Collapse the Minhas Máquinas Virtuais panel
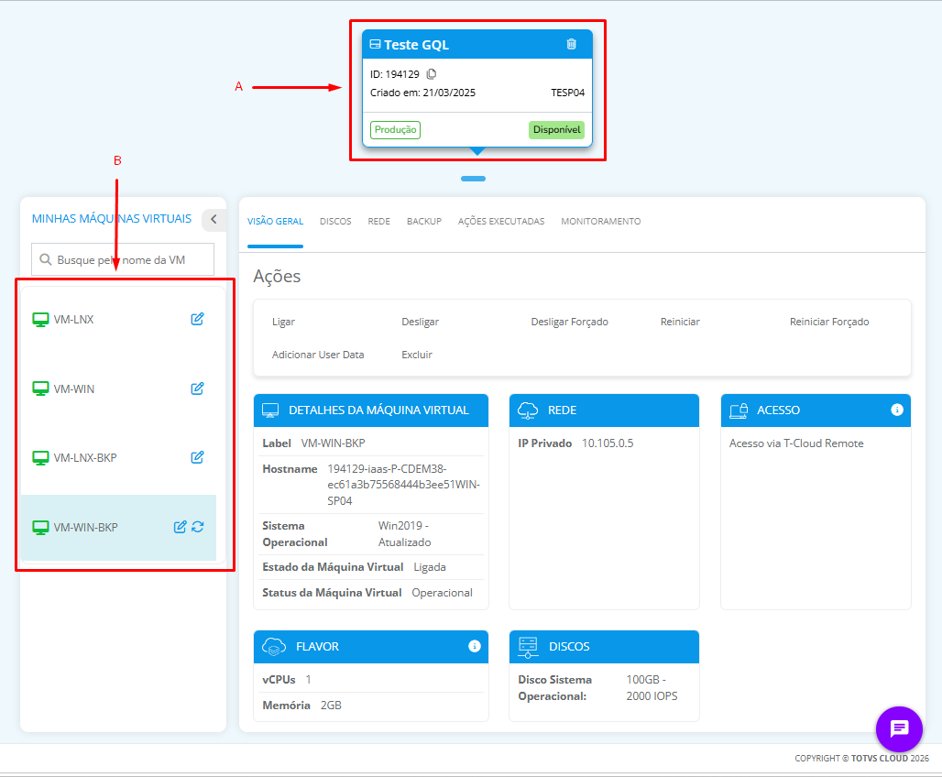The height and width of the screenshot is (777, 942). [x=214, y=219]
